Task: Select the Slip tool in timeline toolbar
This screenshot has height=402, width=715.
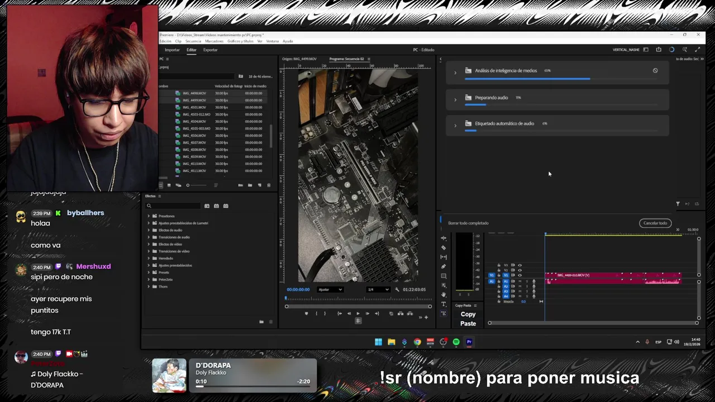Action: coord(444,257)
